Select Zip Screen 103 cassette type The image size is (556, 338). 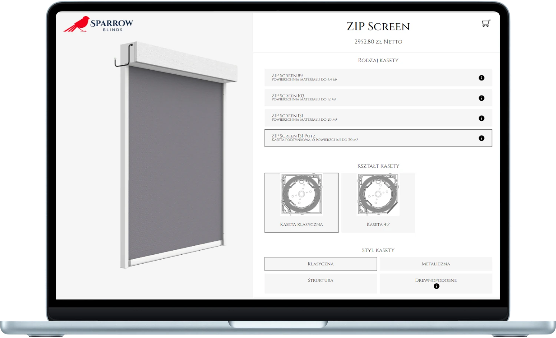tap(378, 98)
